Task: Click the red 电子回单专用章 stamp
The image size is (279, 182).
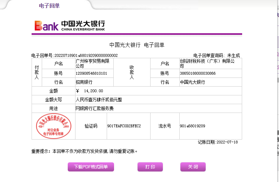Action: 54,126
